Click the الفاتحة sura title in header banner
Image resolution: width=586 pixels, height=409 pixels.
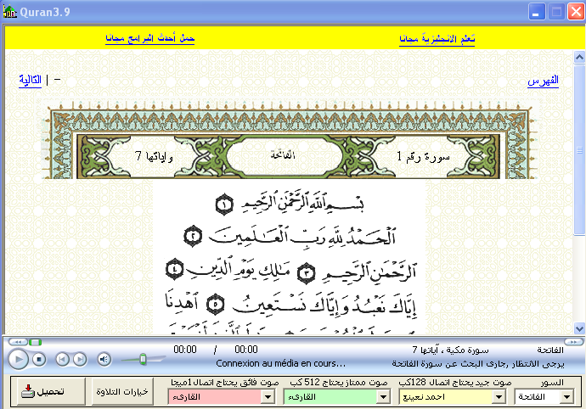coord(283,154)
